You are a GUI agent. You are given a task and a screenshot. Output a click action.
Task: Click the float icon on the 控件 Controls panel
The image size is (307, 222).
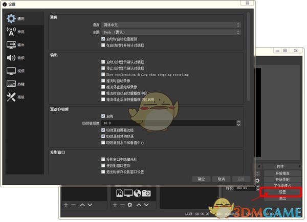(299, 166)
